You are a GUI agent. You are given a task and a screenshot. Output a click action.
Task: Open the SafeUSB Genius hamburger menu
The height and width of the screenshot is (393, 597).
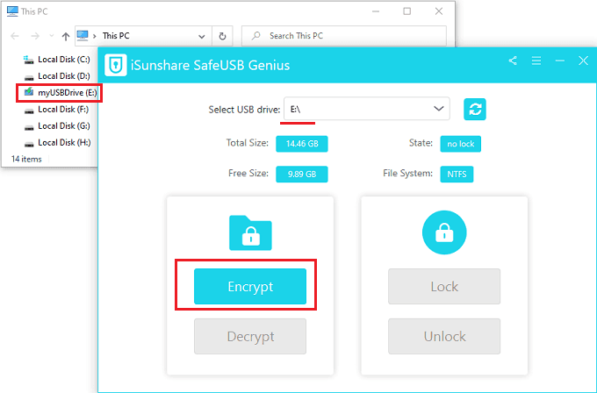(x=536, y=61)
